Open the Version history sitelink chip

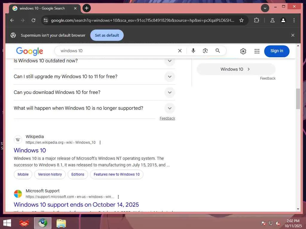pyautogui.click(x=50, y=174)
